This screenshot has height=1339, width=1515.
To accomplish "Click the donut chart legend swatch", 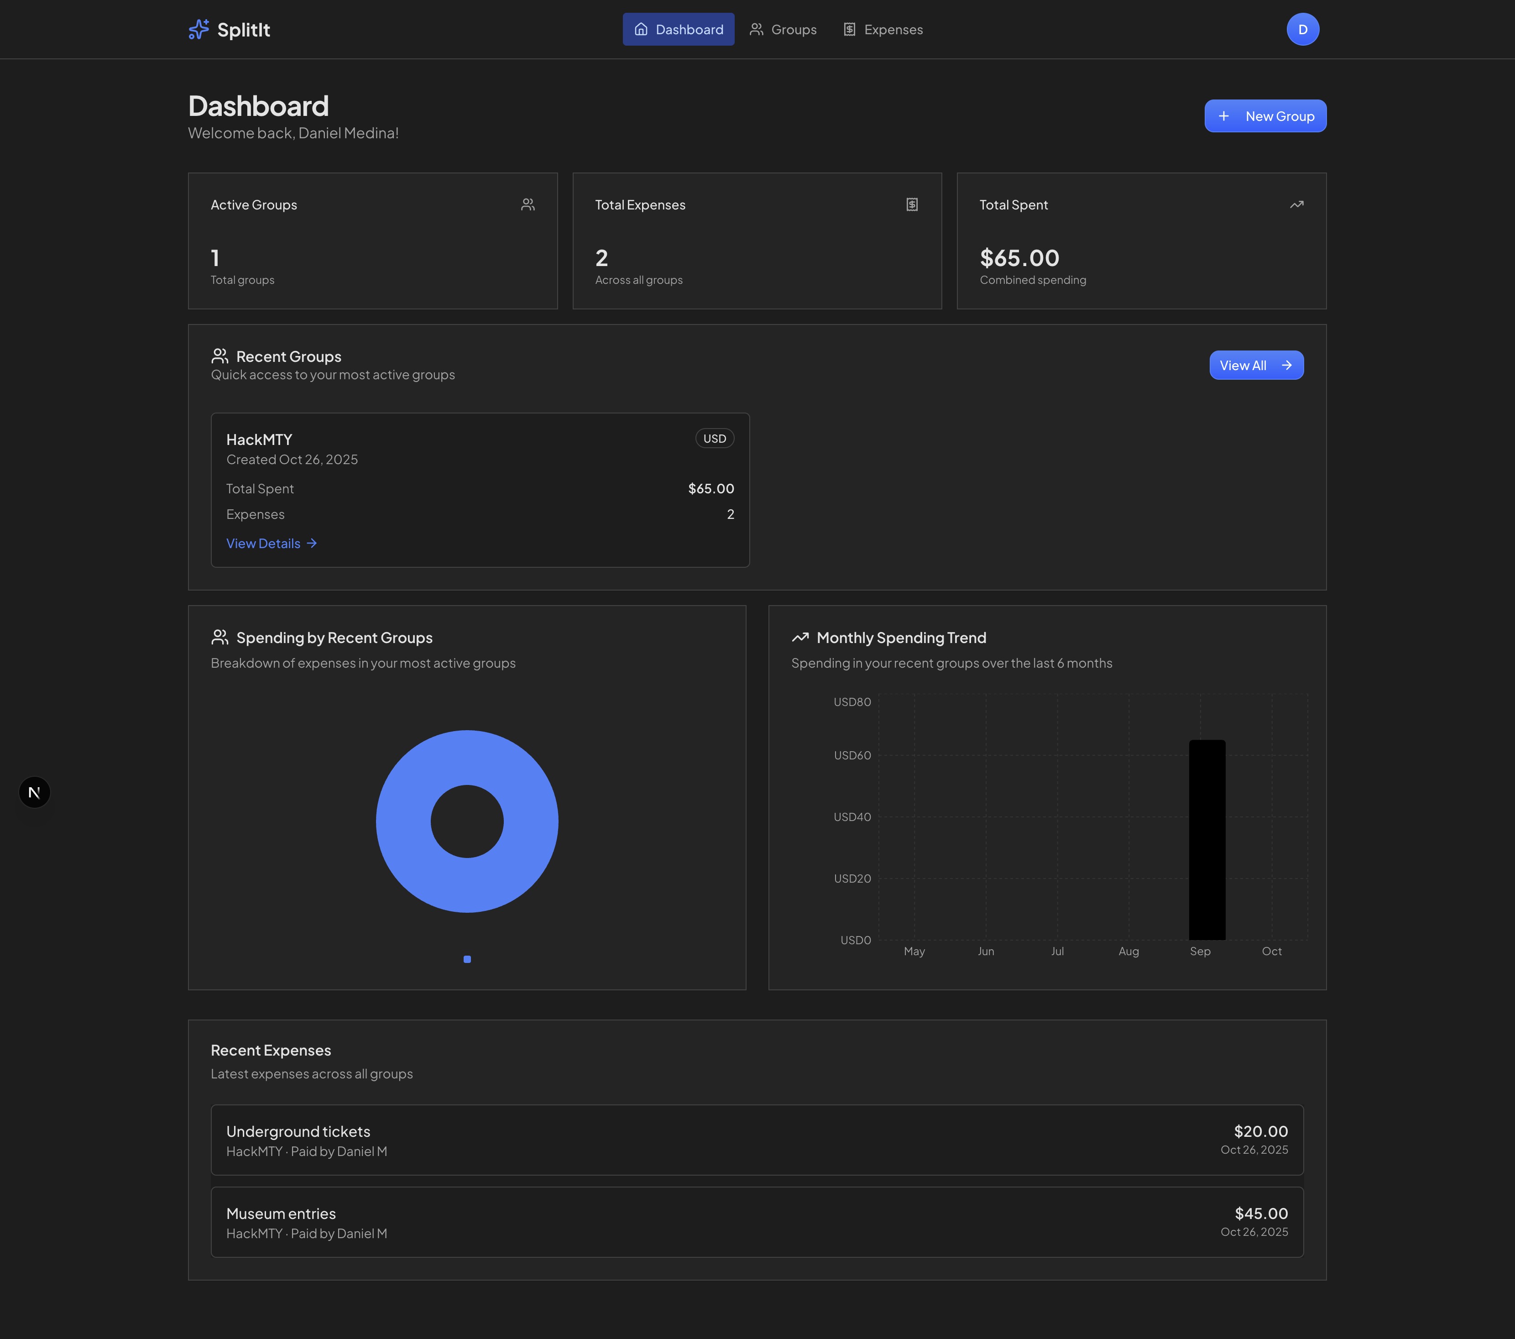I will [x=467, y=959].
